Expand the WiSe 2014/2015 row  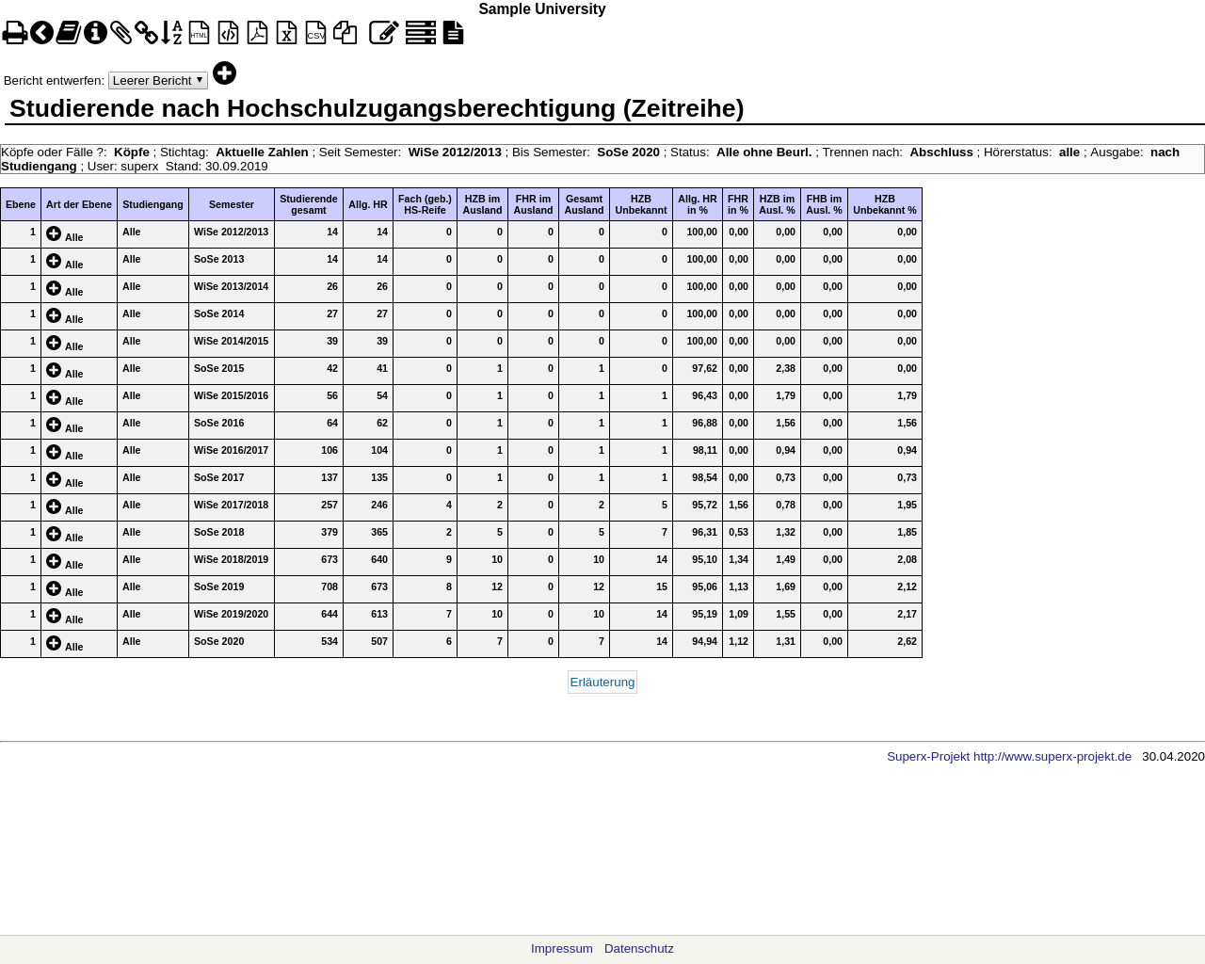pos(54,343)
